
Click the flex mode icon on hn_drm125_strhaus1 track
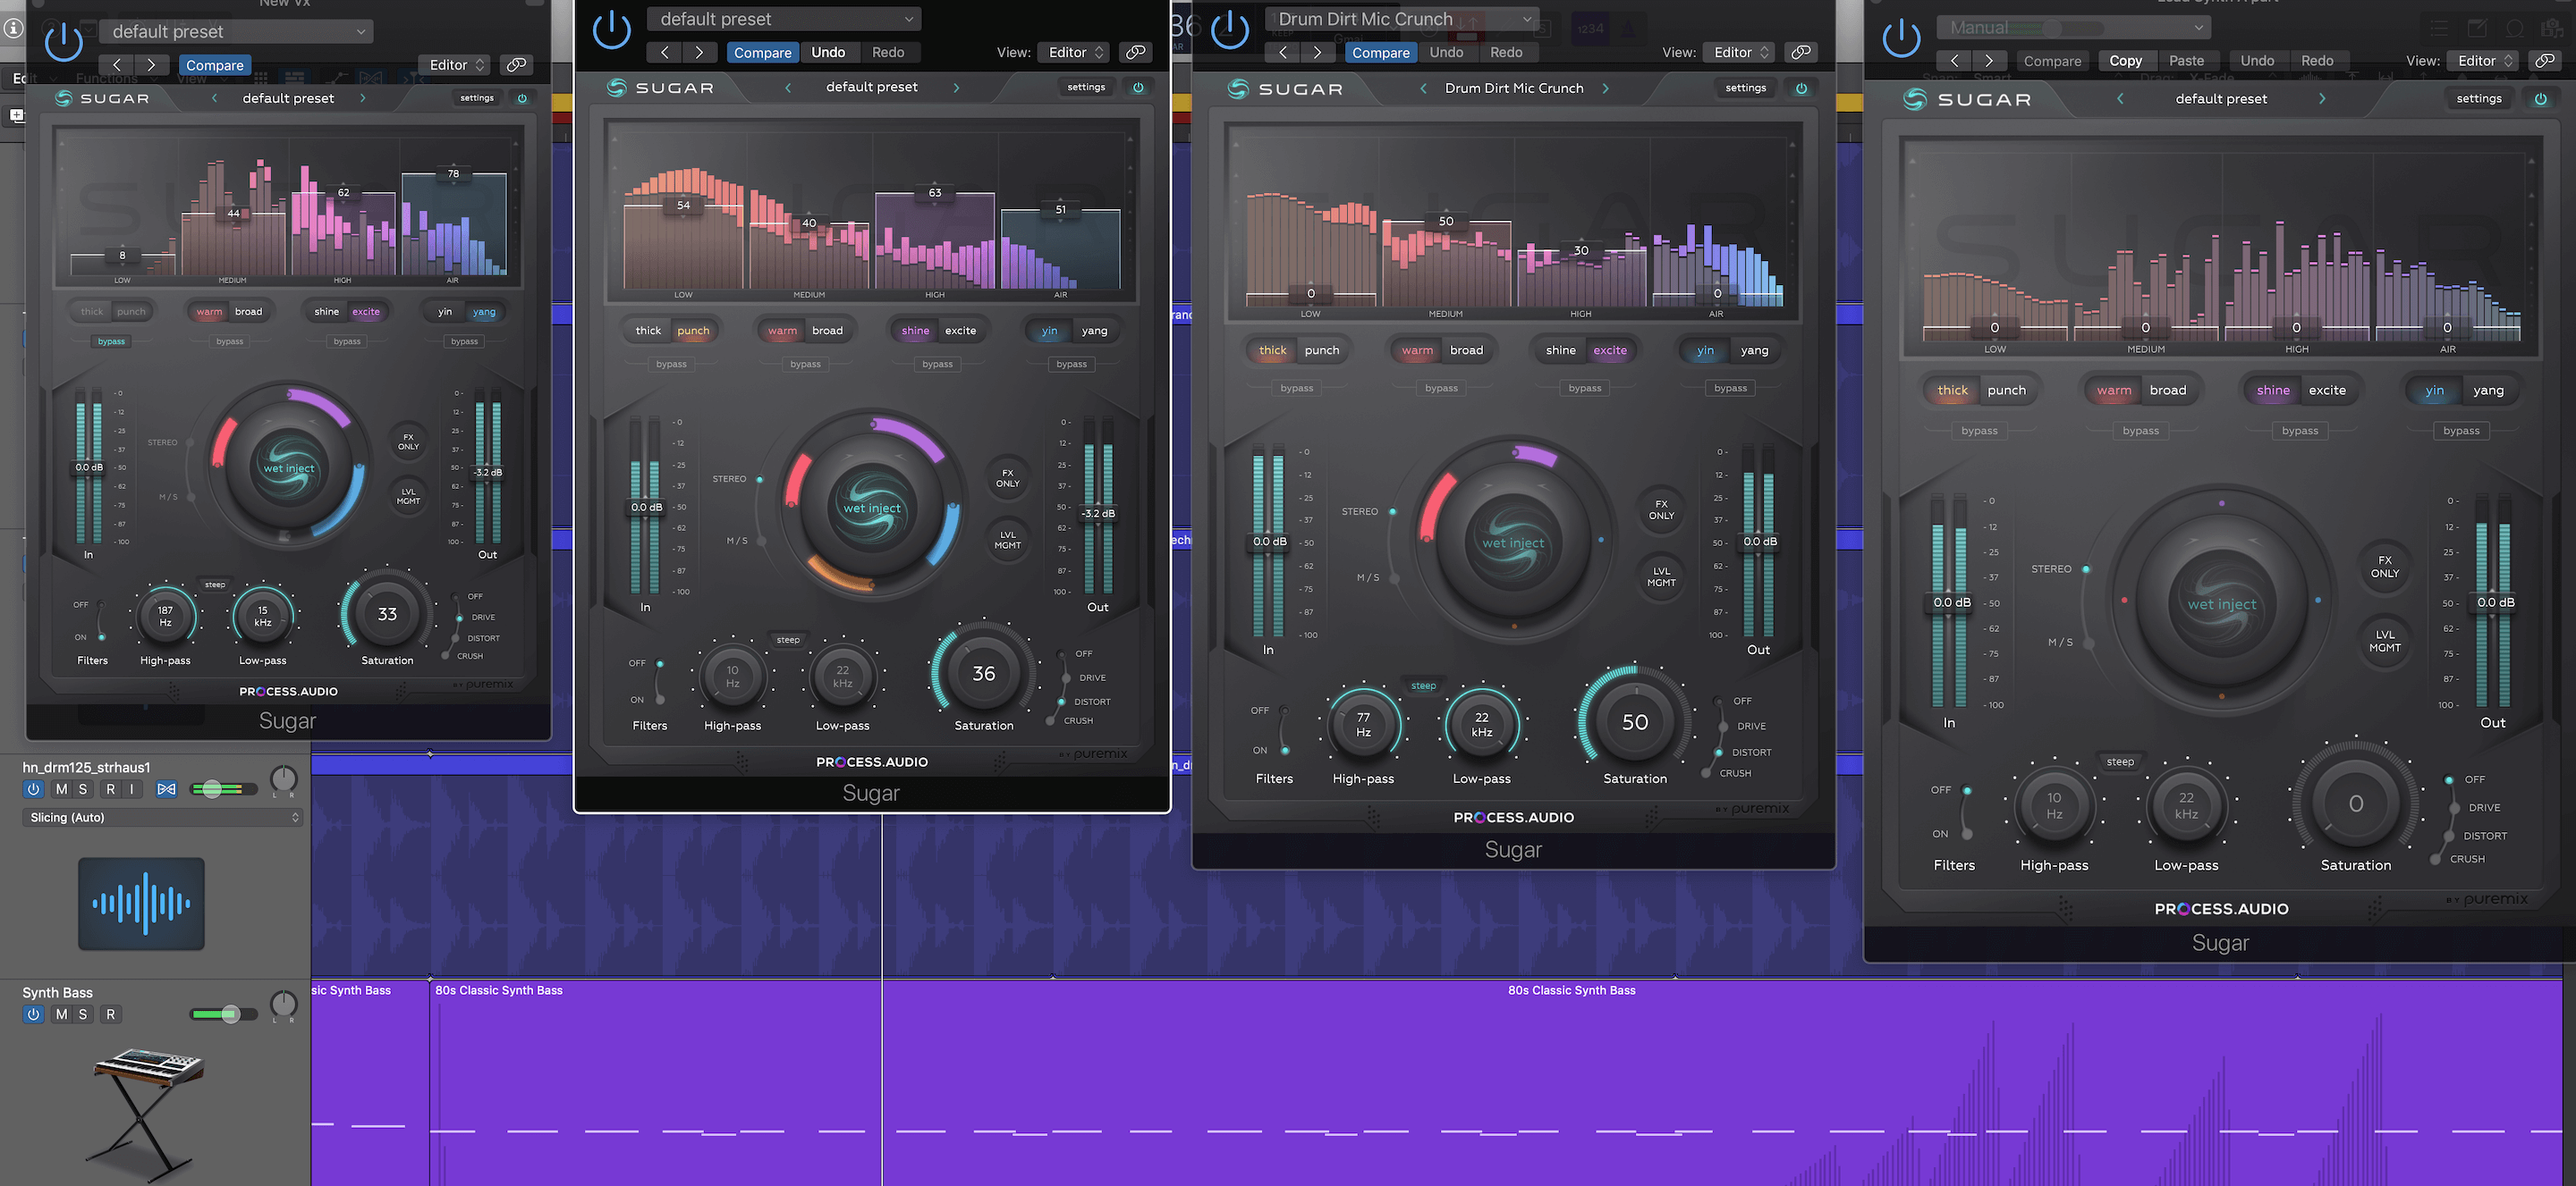pos(166,789)
